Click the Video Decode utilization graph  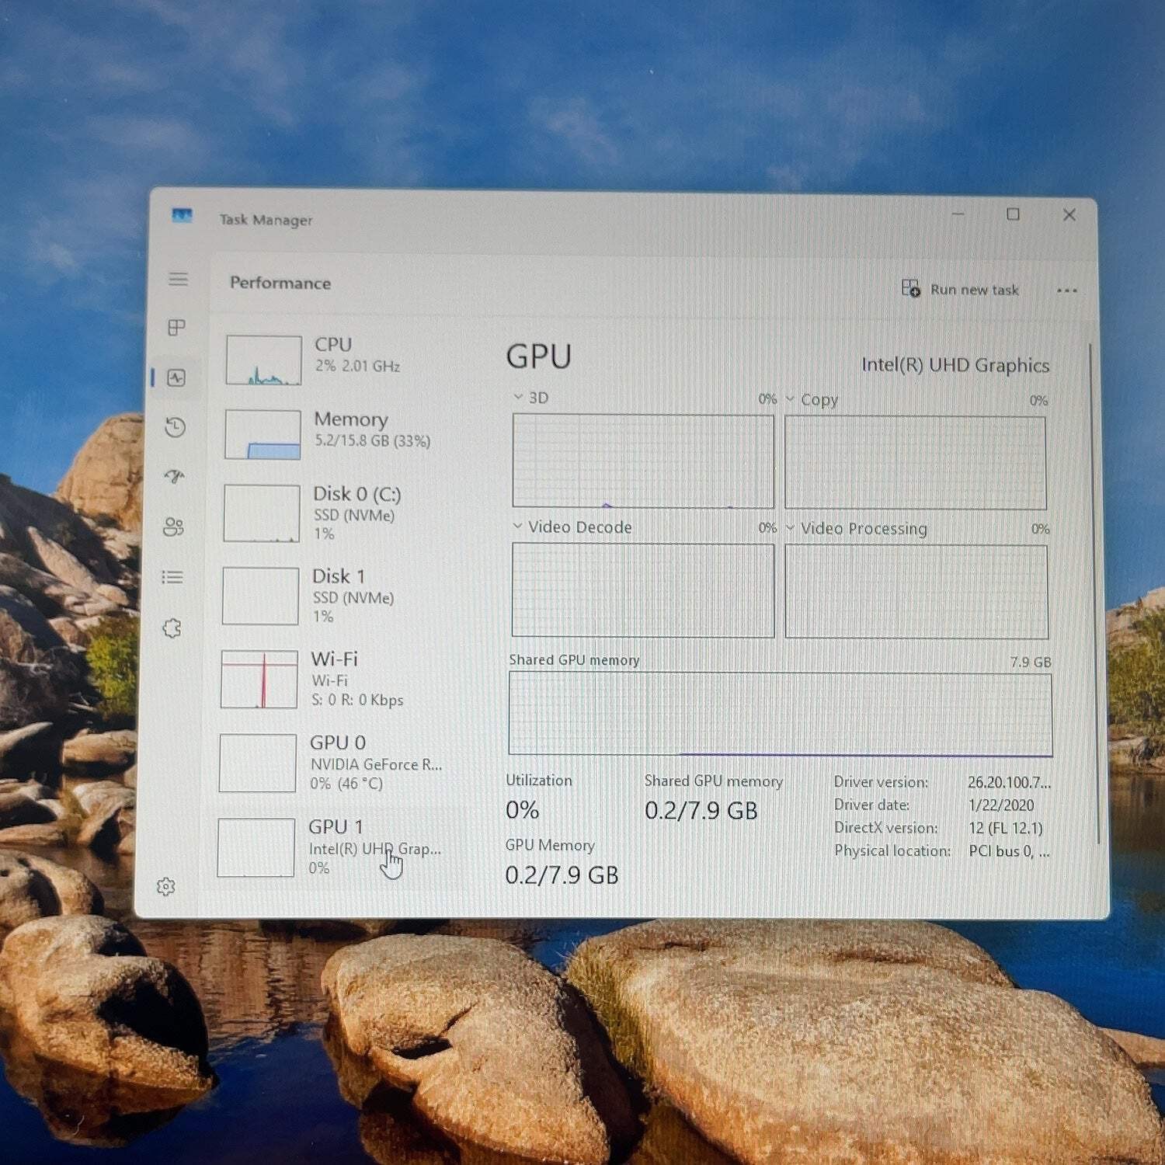click(x=643, y=590)
